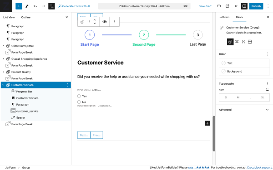Open Color options three-dot menu
The image size is (273, 170).
point(267,54)
